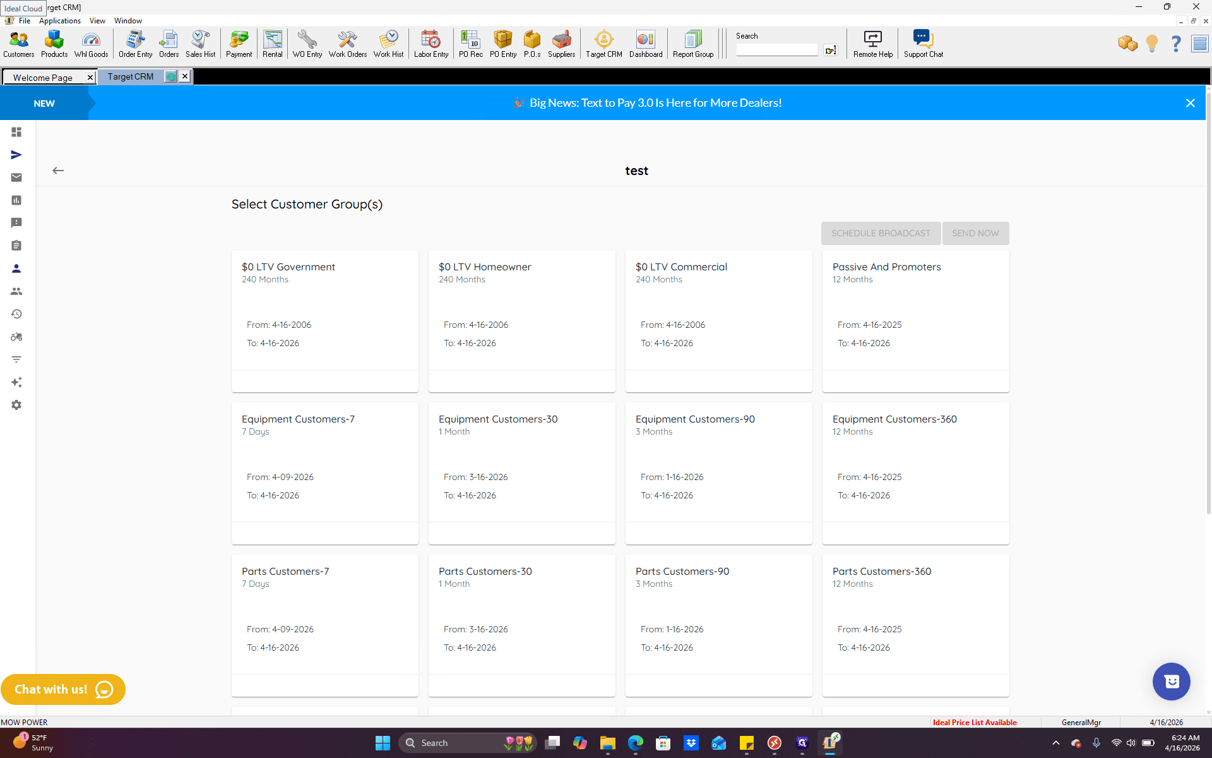
Task: Open the Sales Hist tool
Action: pyautogui.click(x=201, y=44)
